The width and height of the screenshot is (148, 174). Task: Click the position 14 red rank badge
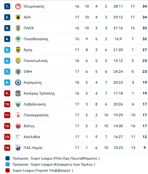(x=7, y=148)
